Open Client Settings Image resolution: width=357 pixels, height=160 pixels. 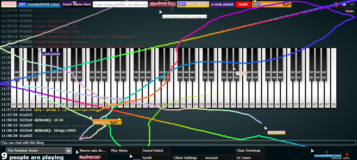click(x=187, y=158)
